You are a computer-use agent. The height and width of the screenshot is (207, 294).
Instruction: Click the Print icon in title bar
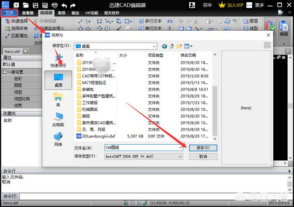(x=55, y=5)
